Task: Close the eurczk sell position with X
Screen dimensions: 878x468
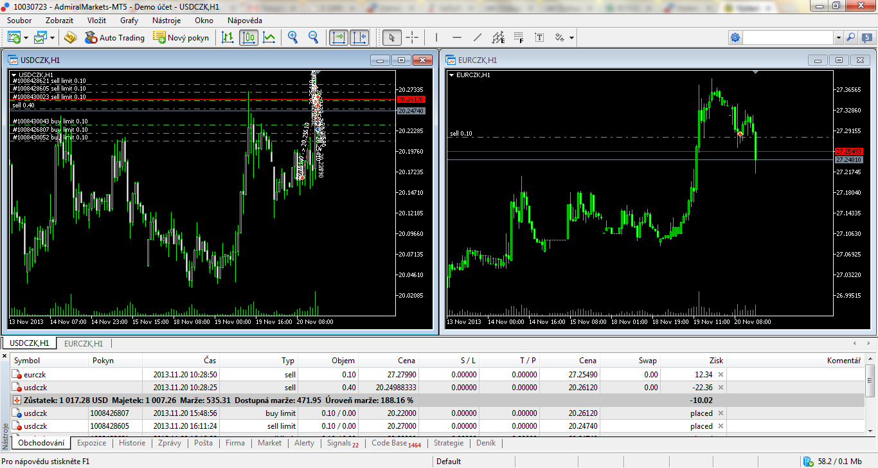Action: pyautogui.click(x=721, y=374)
